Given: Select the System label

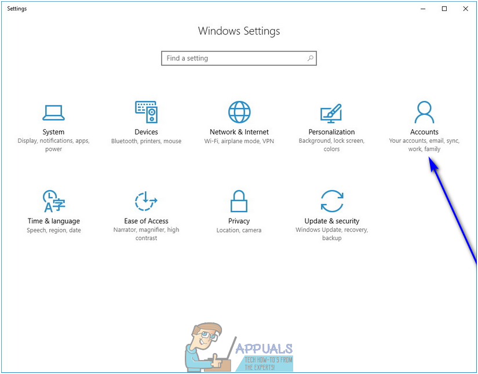Looking at the screenshot, I should click(x=53, y=132).
